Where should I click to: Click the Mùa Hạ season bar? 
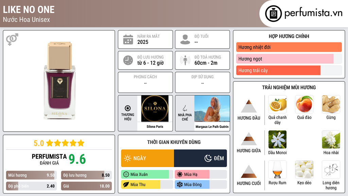pyautogui.click(x=201, y=175)
